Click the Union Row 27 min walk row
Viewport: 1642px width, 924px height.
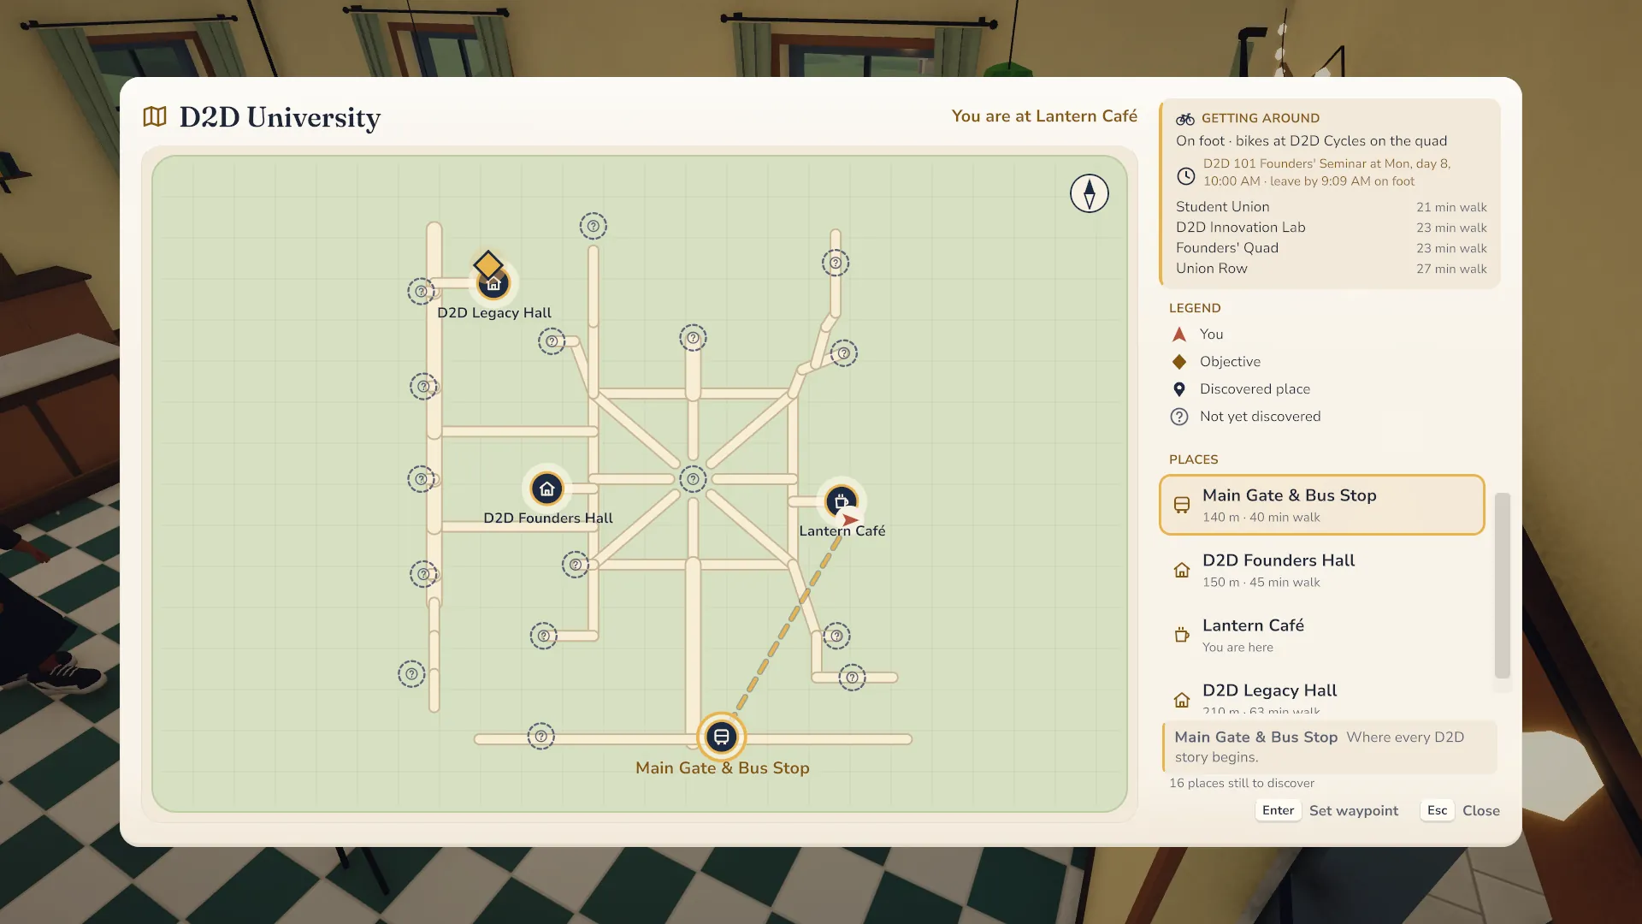(x=1331, y=269)
